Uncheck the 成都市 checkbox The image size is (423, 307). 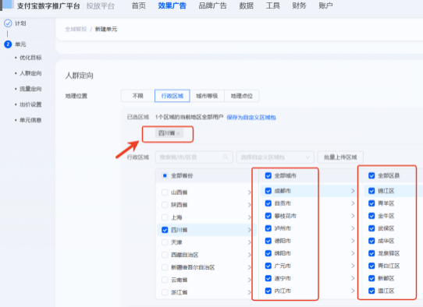coord(268,191)
